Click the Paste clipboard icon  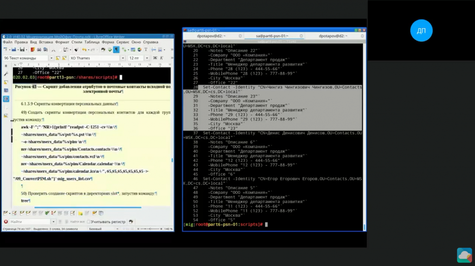(x=66, y=49)
